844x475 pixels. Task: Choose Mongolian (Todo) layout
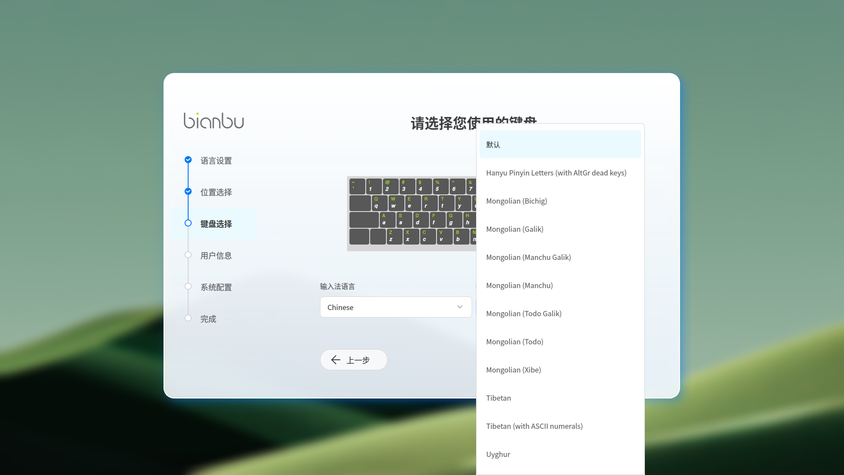(x=515, y=342)
